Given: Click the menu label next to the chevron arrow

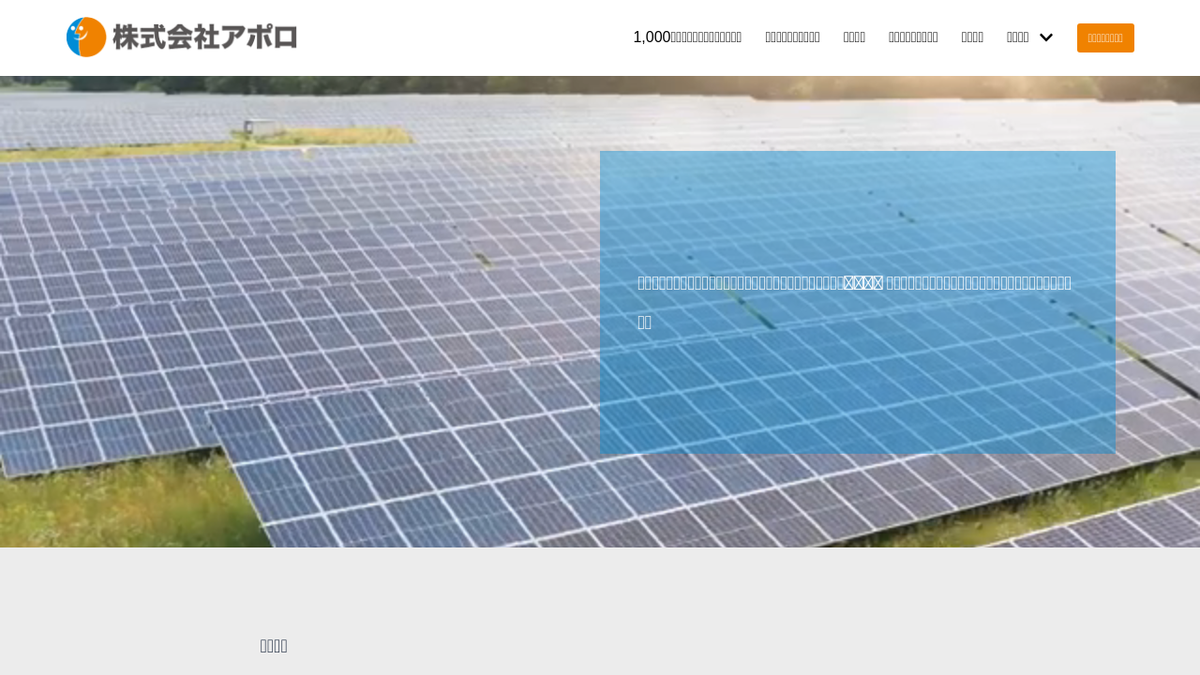Looking at the screenshot, I should pos(1017,37).
